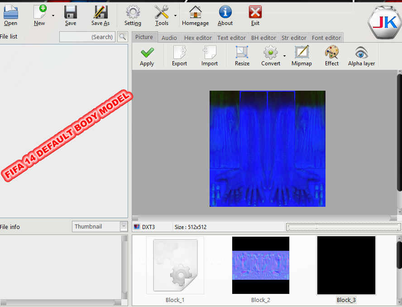402x307 pixels.
Task: Adjust the zoom slider handle
Action: coord(316,226)
